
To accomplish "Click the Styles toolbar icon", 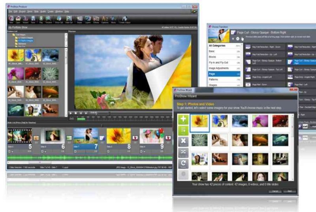I will coord(79,19).
